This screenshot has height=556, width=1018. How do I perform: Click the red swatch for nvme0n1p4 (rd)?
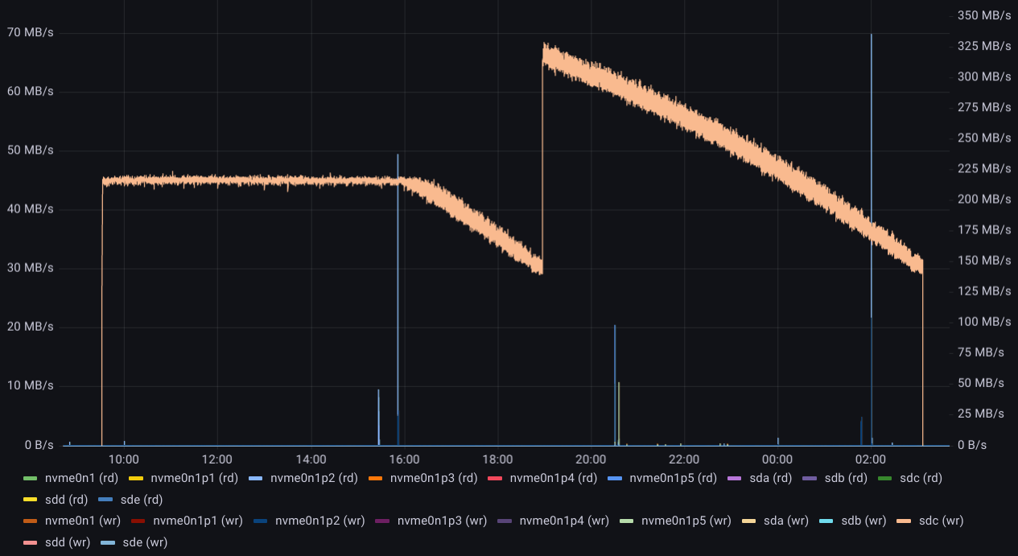point(495,479)
